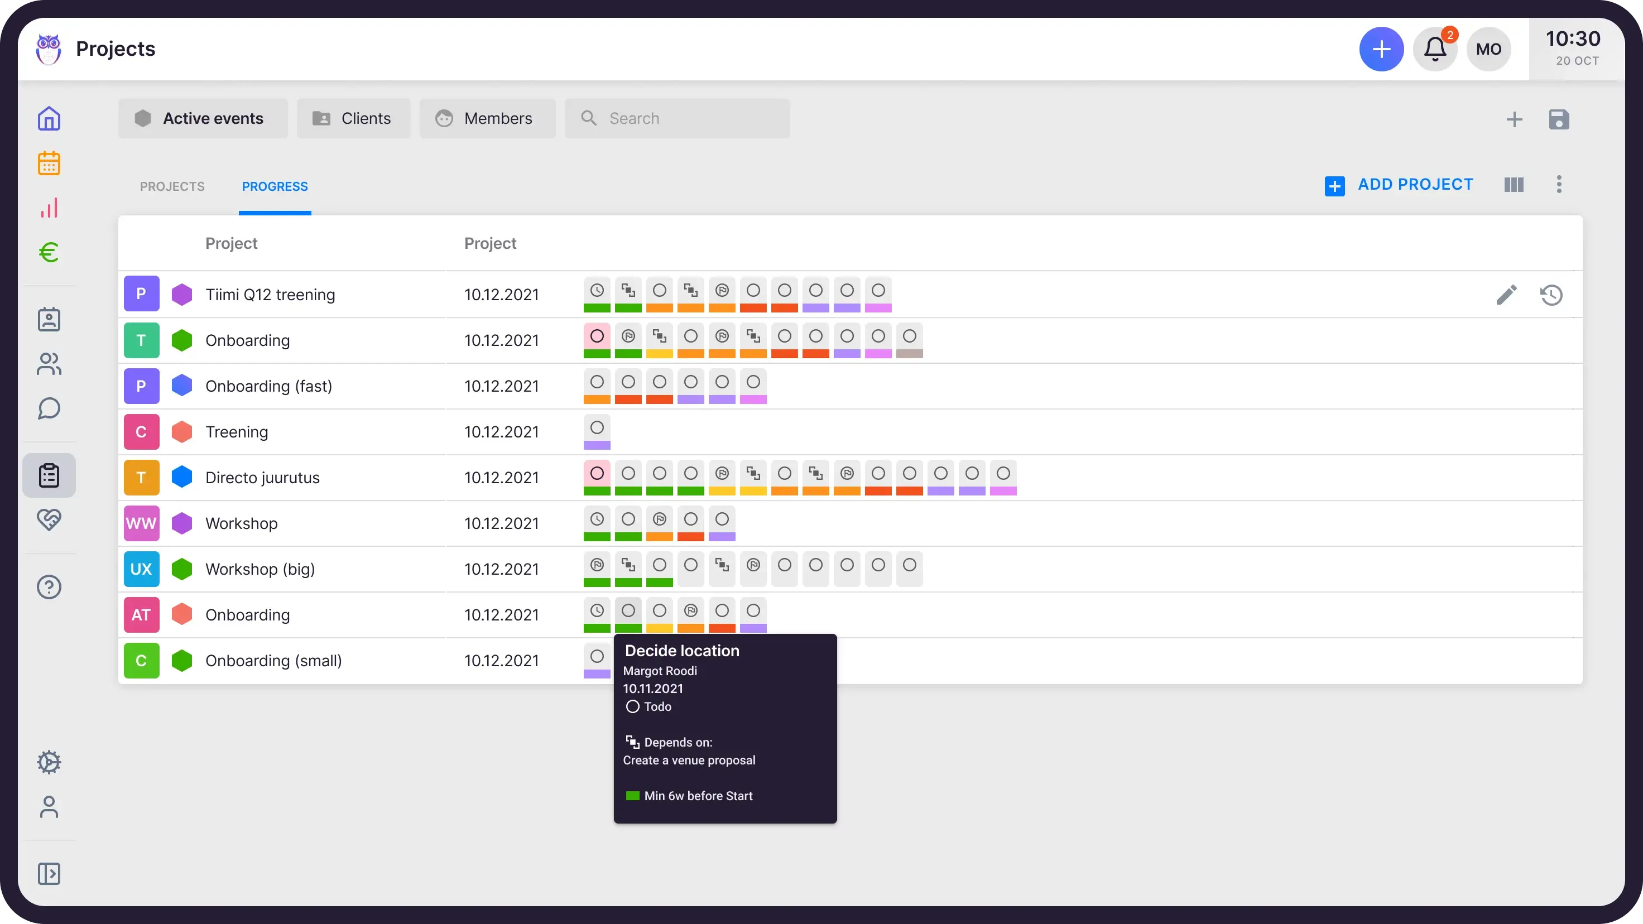Click the Search input field
This screenshot has width=1643, height=924.
click(678, 119)
